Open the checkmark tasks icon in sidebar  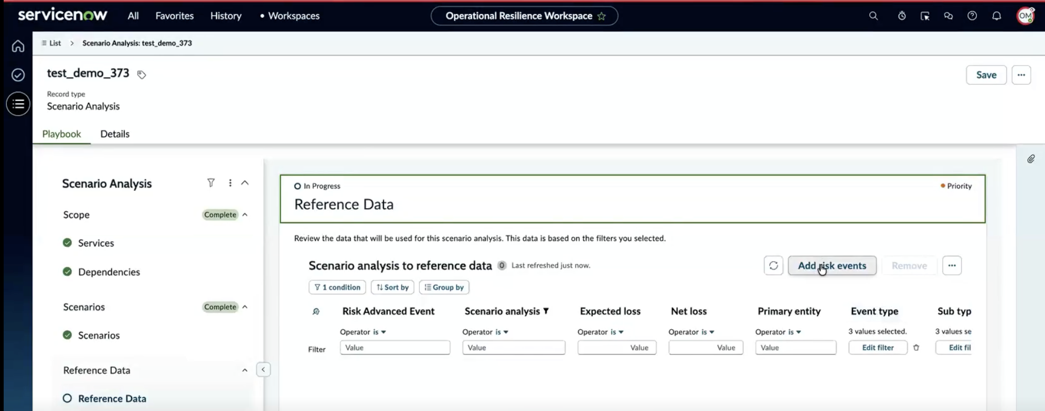pyautogui.click(x=18, y=75)
